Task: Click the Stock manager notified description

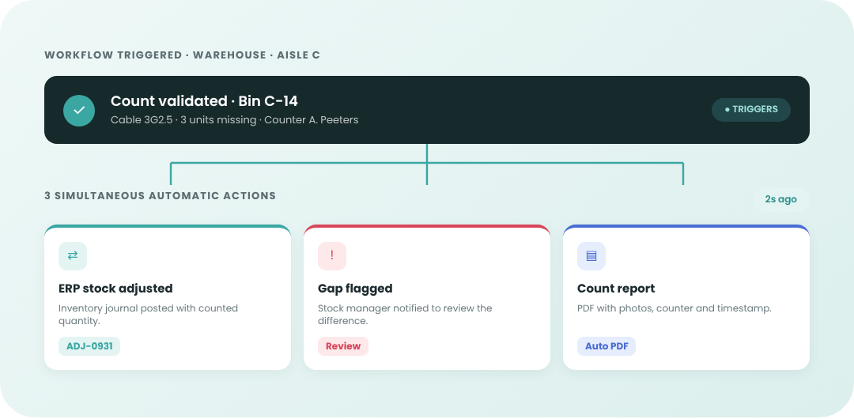Action: pos(405,315)
